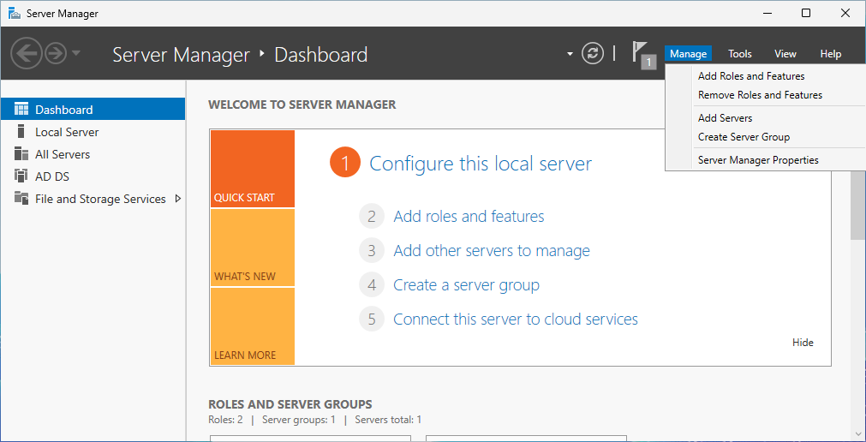The height and width of the screenshot is (442, 866).
Task: Select Add Servers from Manage menu
Action: [x=725, y=118]
